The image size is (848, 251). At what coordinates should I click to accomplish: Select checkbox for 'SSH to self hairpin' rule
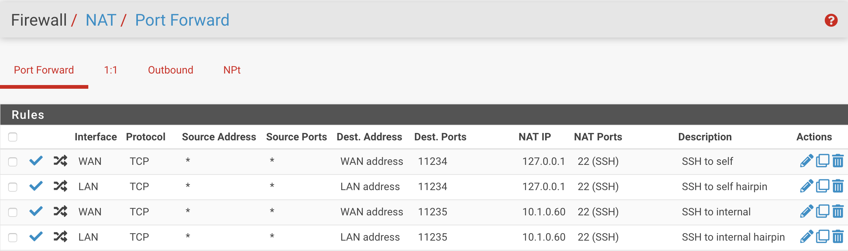click(x=13, y=187)
